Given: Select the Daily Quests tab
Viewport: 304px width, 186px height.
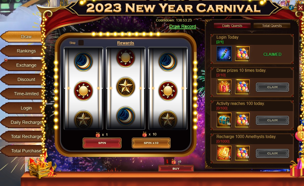Looking at the screenshot, I should click(x=232, y=26).
